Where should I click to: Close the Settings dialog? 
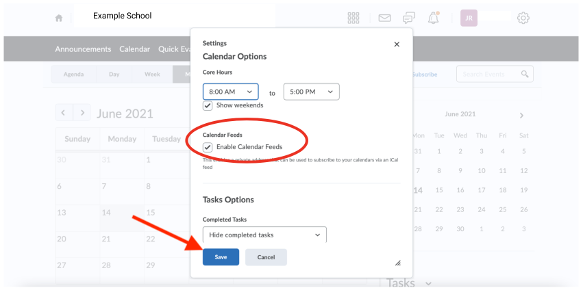(x=397, y=44)
